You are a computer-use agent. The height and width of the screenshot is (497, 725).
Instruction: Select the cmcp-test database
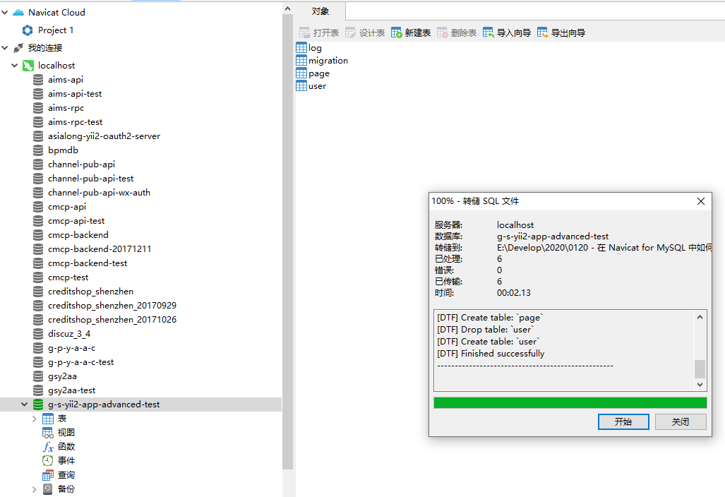(68, 277)
